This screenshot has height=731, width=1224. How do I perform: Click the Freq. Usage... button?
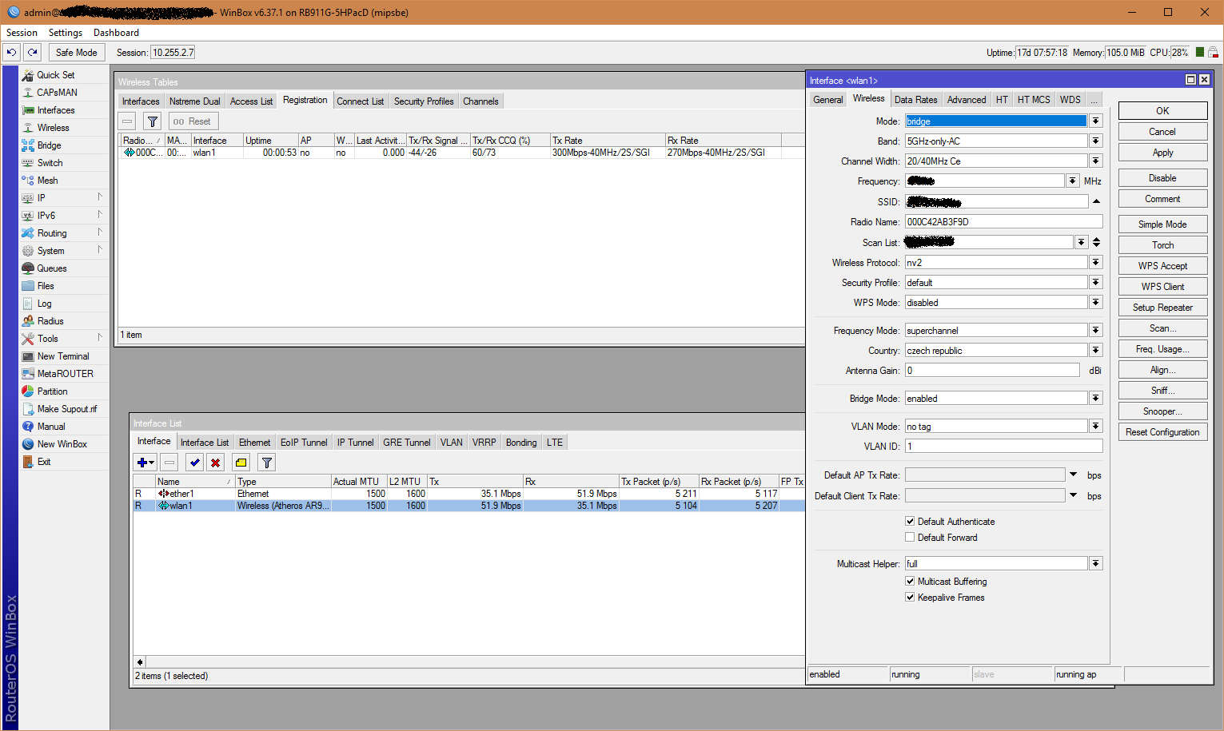tap(1162, 349)
